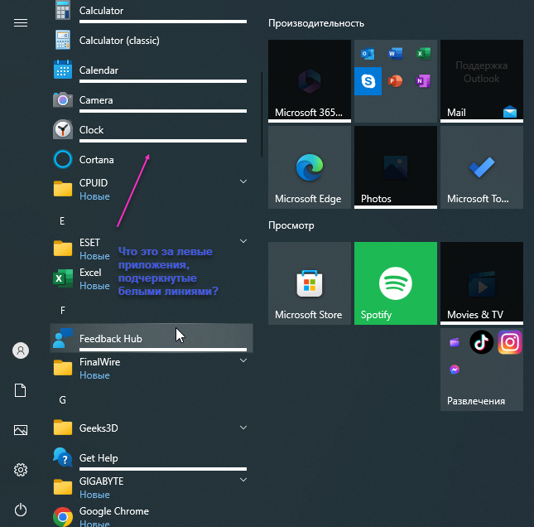This screenshot has width=534, height=527.
Task: Open the Camera app entry
Action: [x=152, y=100]
